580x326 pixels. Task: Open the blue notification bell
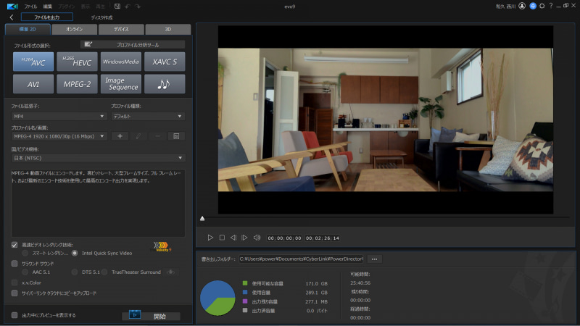pyautogui.click(x=533, y=6)
